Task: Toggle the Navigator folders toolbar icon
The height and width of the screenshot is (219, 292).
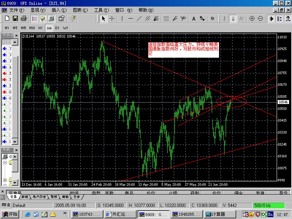Action: click(x=43, y=19)
